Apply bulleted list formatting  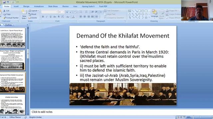[81, 12]
